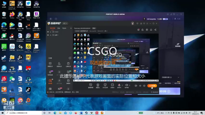Expand microphone options arrow

pos(122,85)
